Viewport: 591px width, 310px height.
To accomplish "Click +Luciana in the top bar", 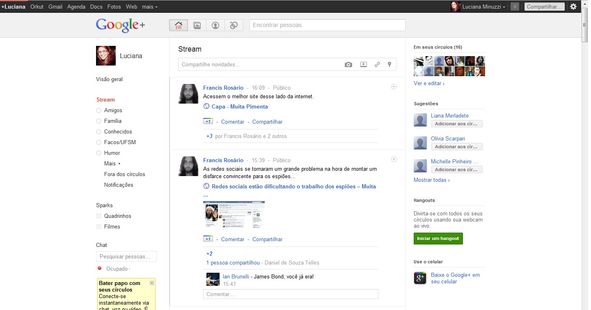I will (x=13, y=7).
